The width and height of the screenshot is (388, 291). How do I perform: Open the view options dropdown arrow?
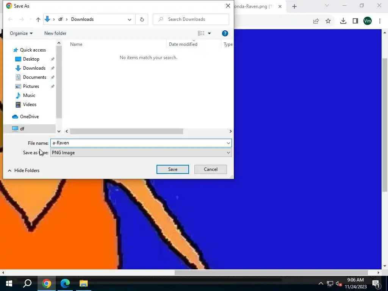click(x=209, y=33)
